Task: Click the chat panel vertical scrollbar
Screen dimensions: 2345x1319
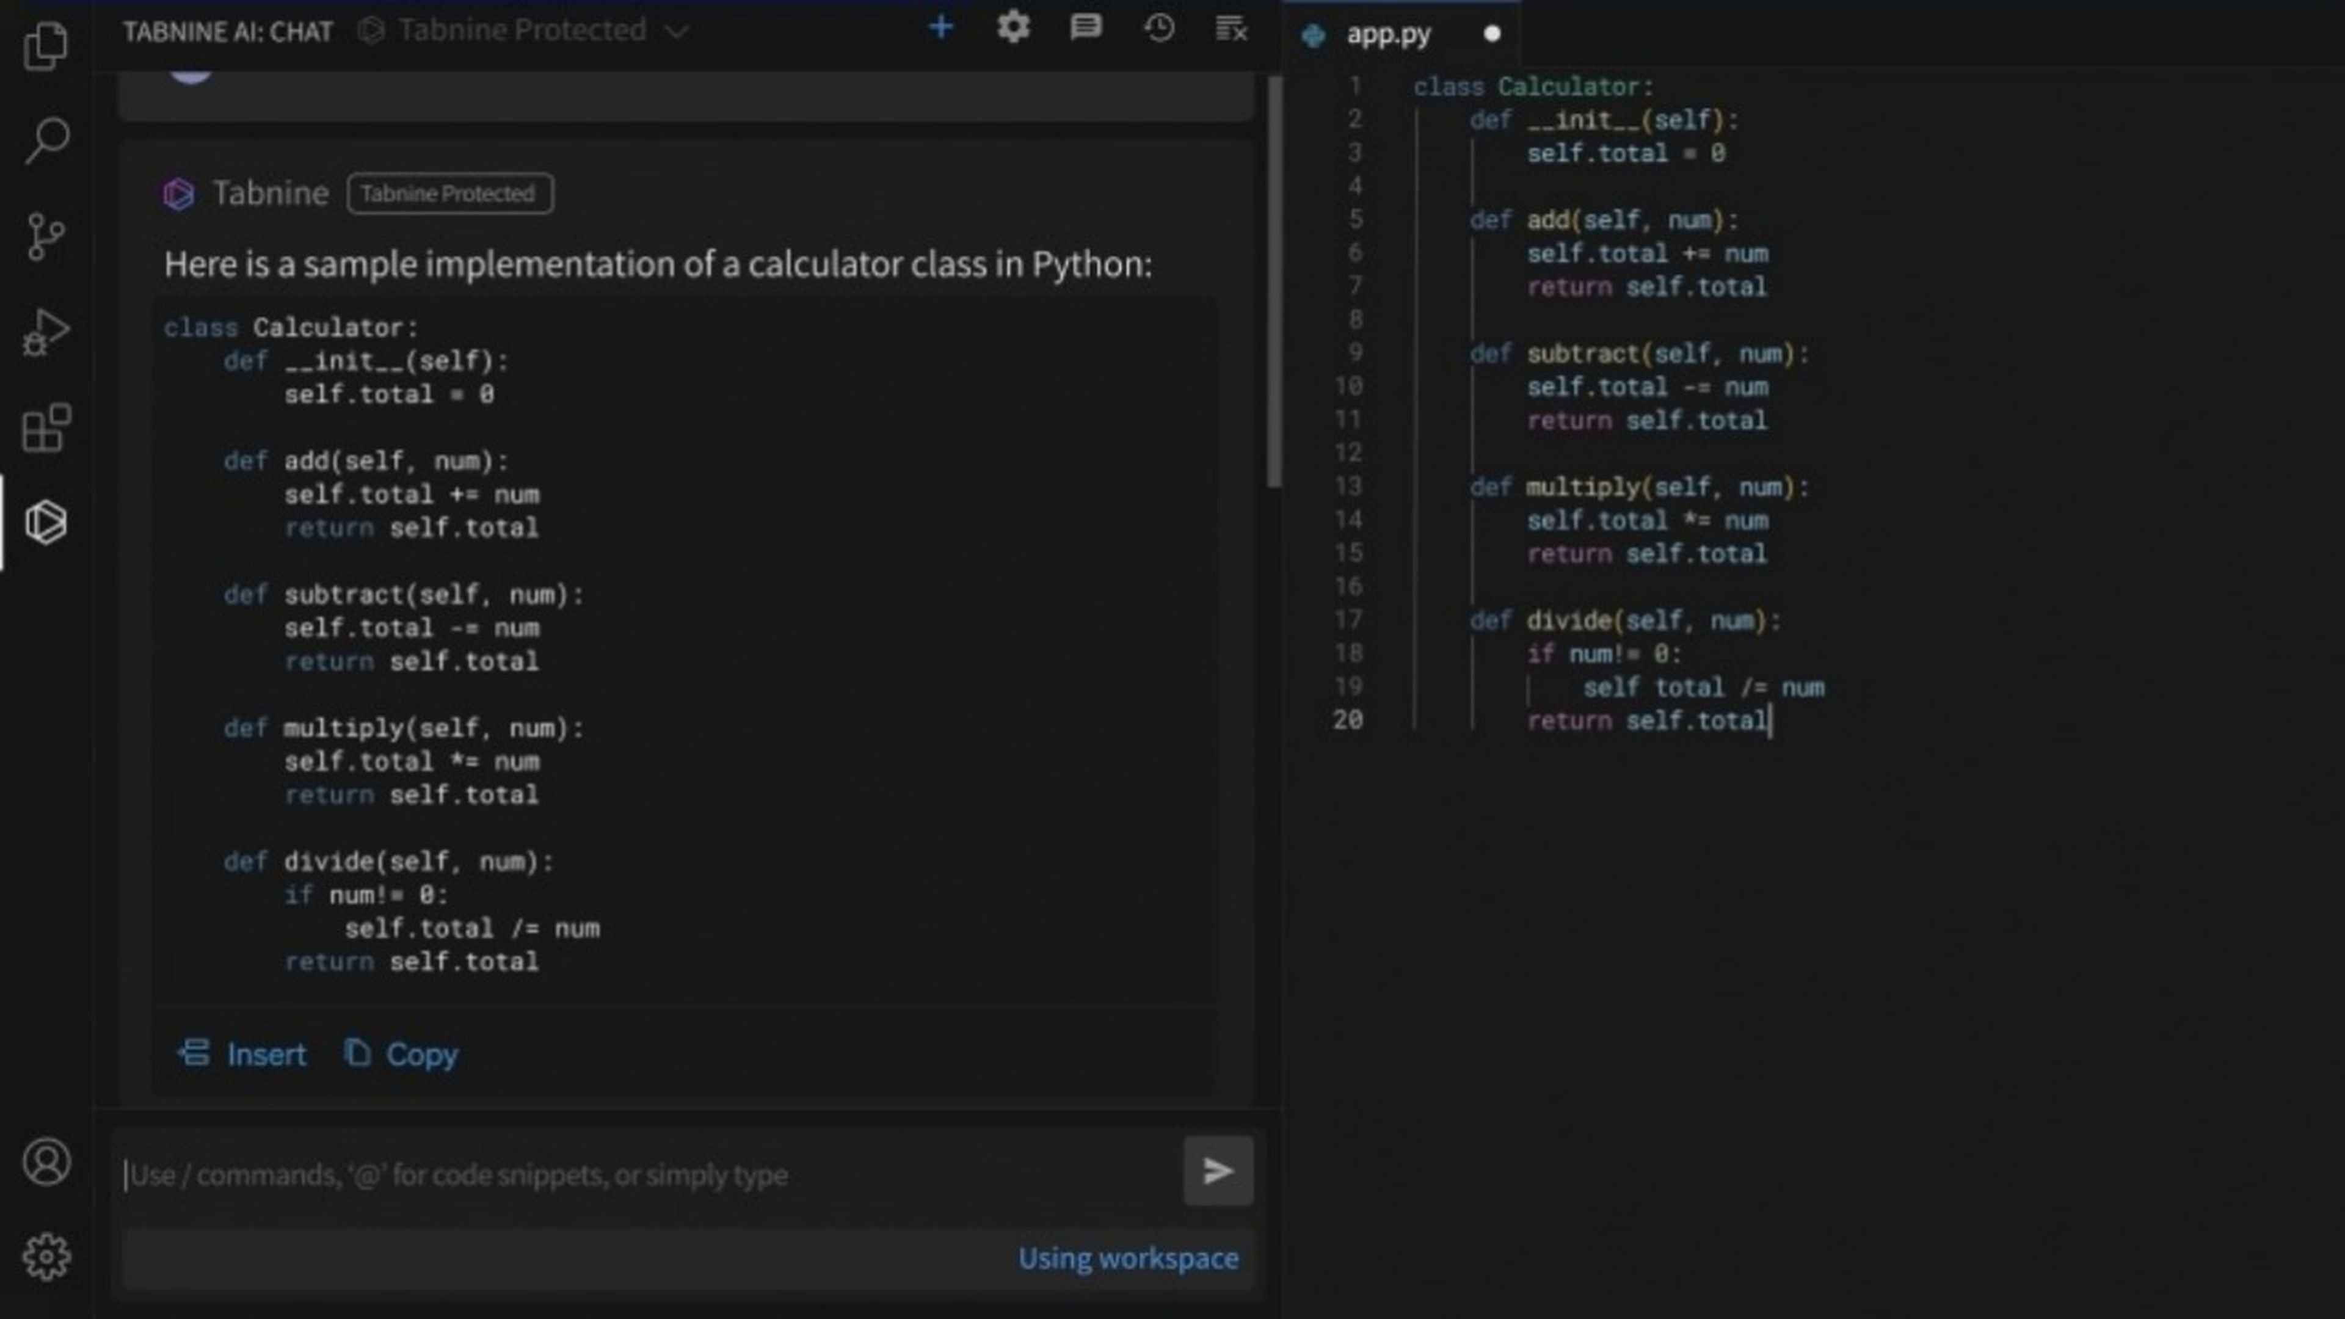Action: [1274, 282]
